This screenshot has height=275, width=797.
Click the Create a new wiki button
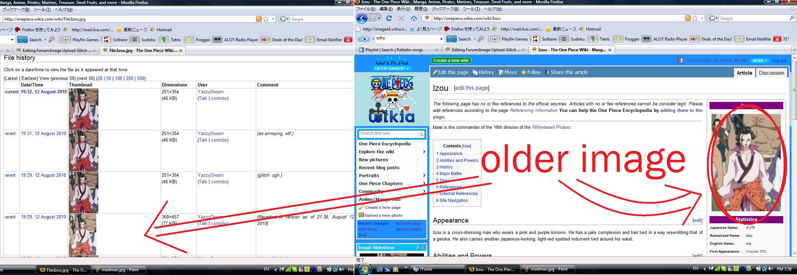coord(451,60)
